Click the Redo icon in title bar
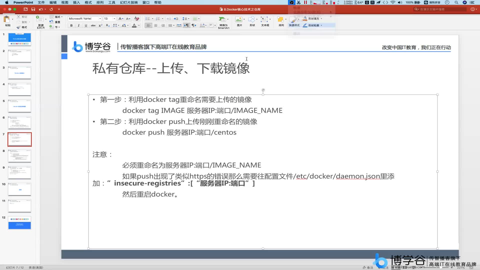 pos(51,9)
